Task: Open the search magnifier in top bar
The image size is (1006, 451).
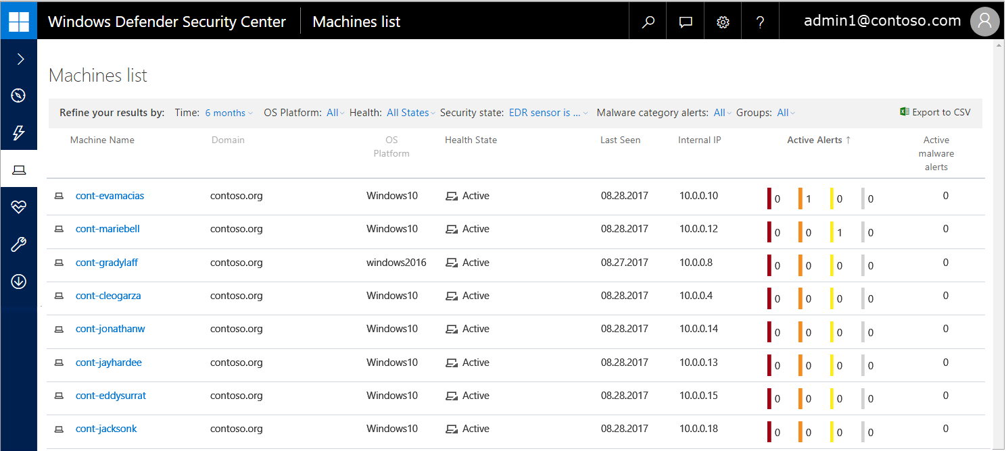Action: pyautogui.click(x=648, y=22)
